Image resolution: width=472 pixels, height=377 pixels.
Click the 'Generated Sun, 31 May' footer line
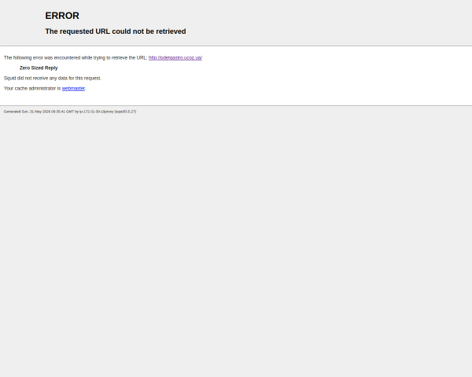click(x=70, y=112)
